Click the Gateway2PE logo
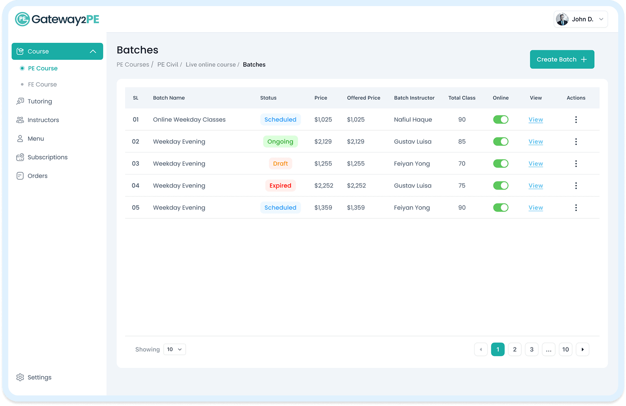The width and height of the screenshot is (626, 406). coord(57,19)
